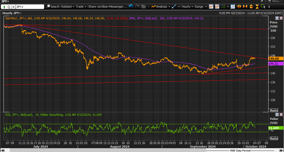This screenshot has width=284, height=152.
Task: Click vertical compress orange arrows icon
Action: pyautogui.click(x=257, y=7)
